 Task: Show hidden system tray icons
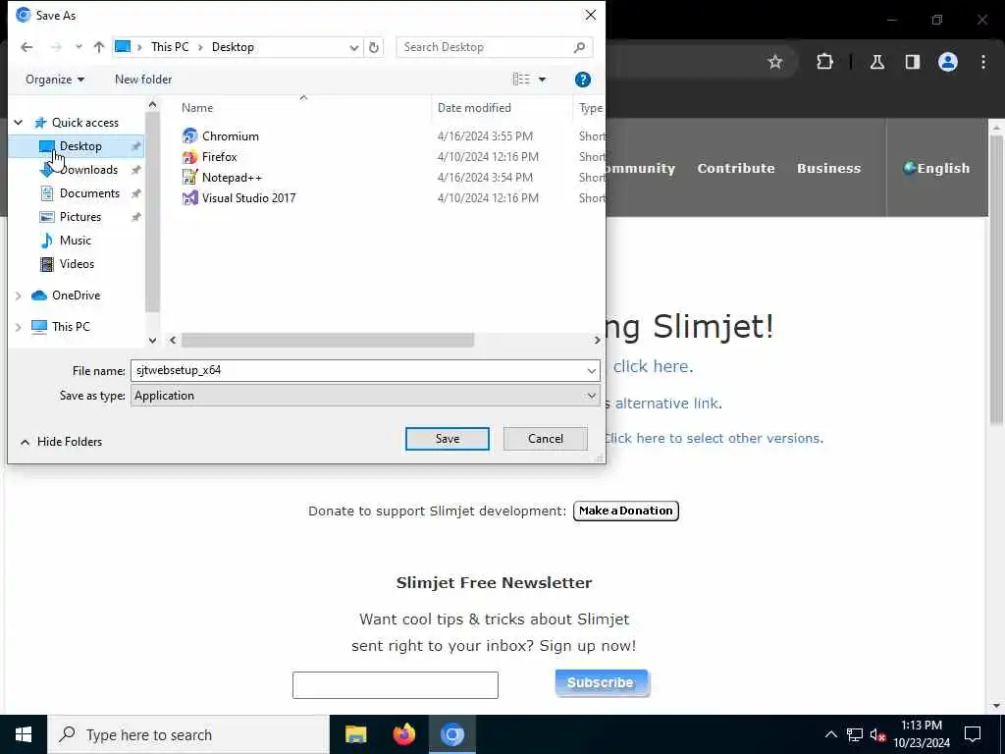point(830,734)
